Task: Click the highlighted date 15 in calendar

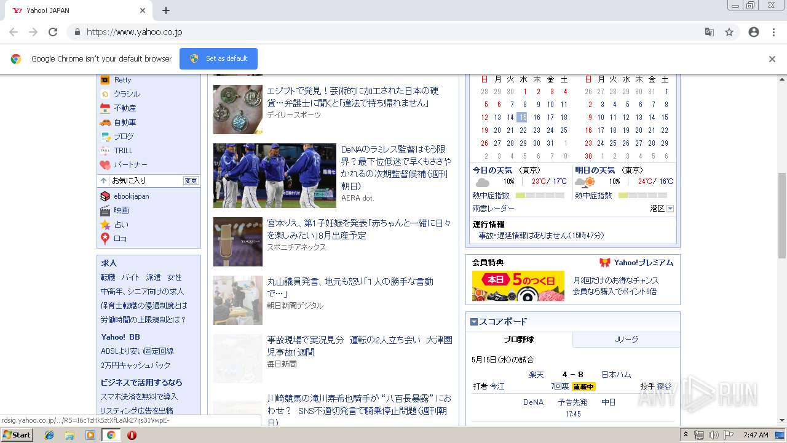Action: pos(522,118)
